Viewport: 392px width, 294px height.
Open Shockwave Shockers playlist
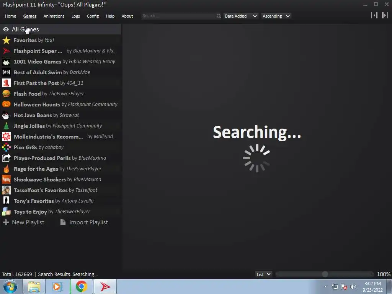60,180
